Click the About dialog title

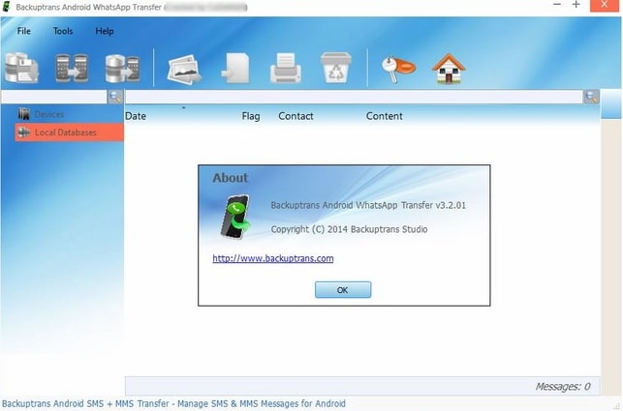230,178
